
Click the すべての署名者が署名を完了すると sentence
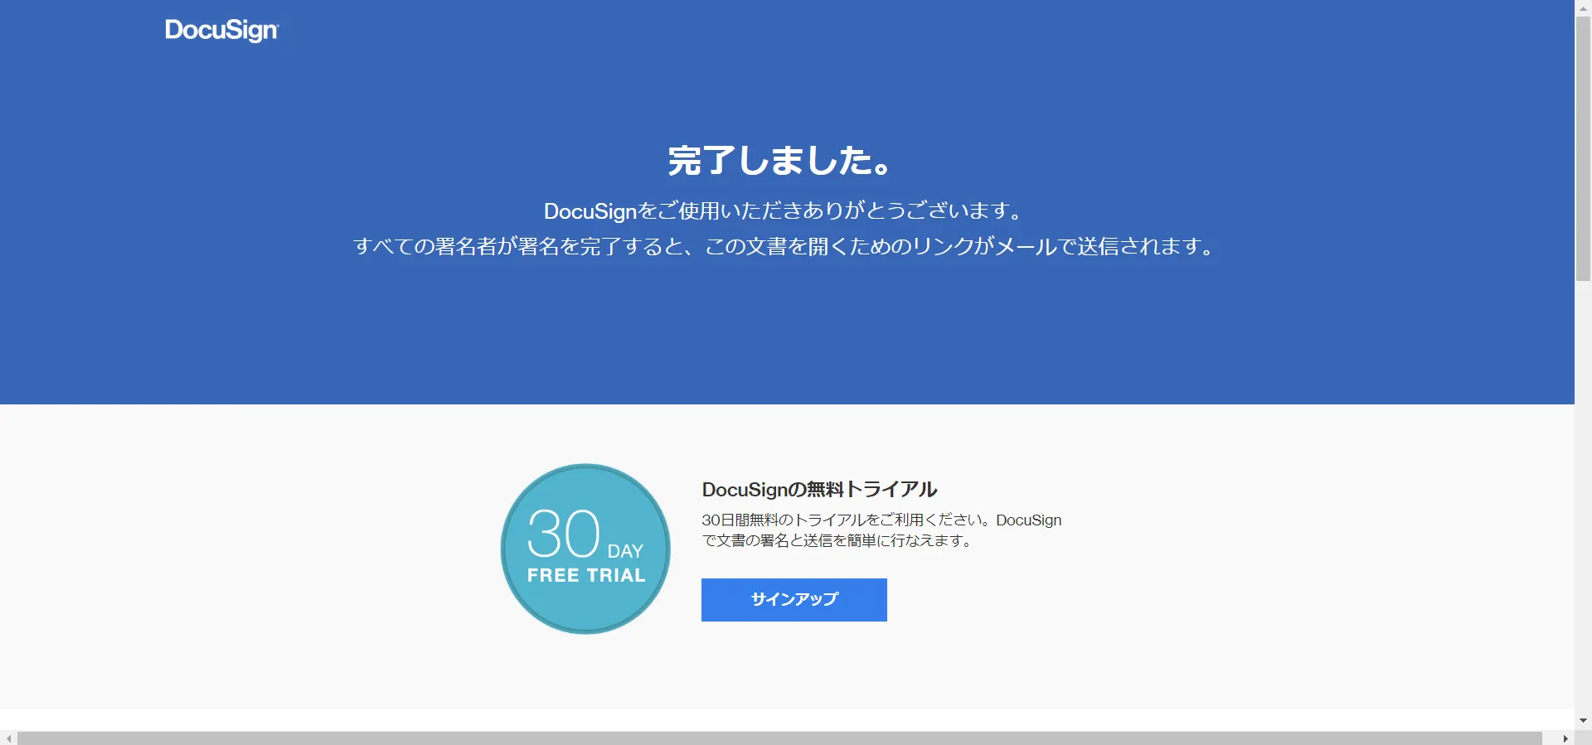pyautogui.click(x=784, y=246)
